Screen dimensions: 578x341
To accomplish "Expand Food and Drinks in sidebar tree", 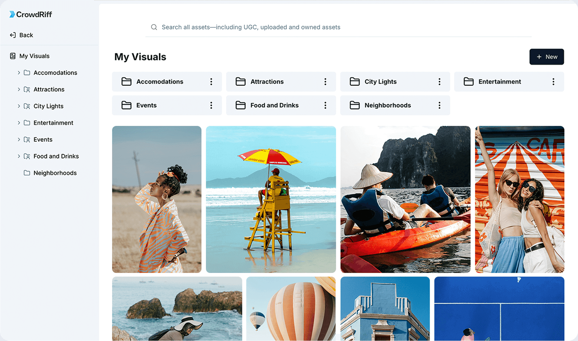I will point(19,156).
